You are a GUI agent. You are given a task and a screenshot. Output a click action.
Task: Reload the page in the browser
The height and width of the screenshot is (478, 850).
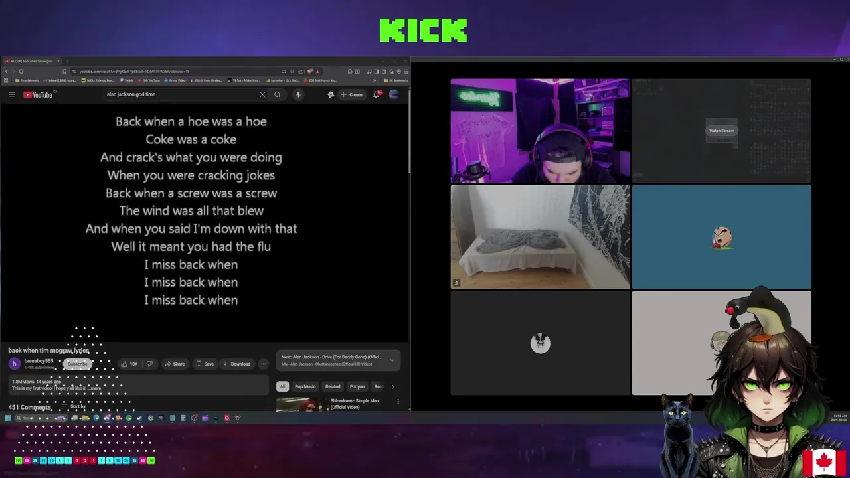point(21,71)
